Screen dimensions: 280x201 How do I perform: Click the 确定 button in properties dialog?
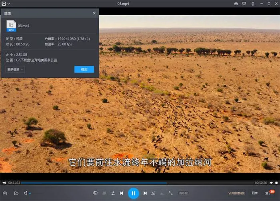(x=84, y=69)
